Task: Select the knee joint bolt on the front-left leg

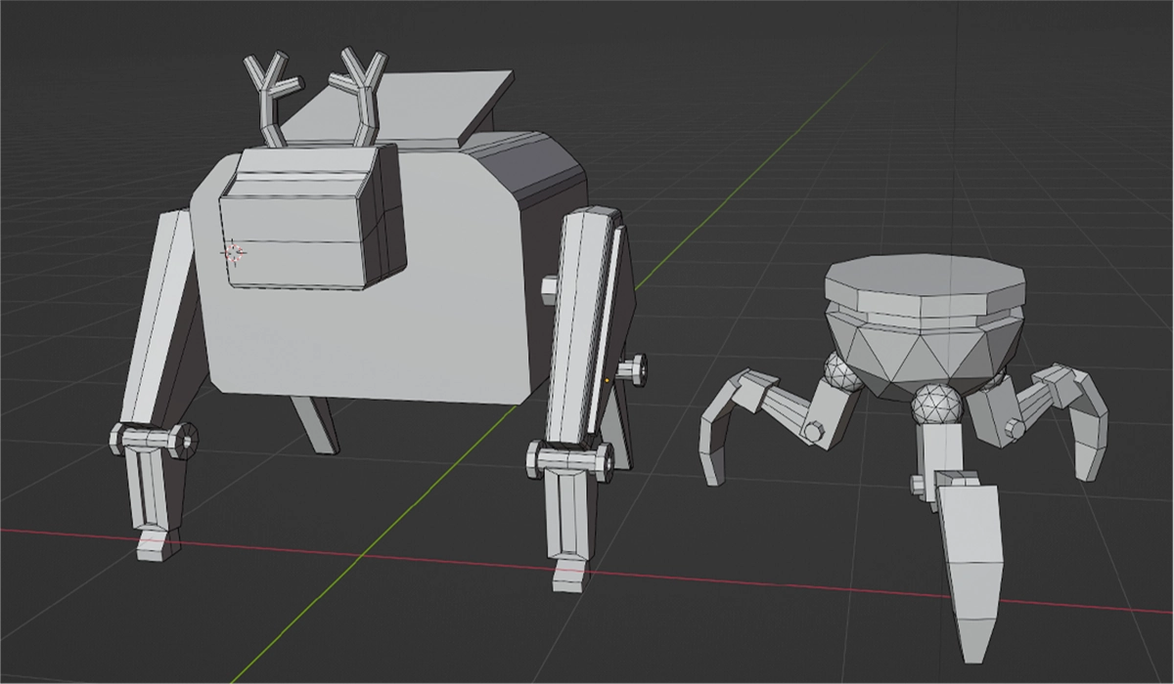Action: (153, 442)
